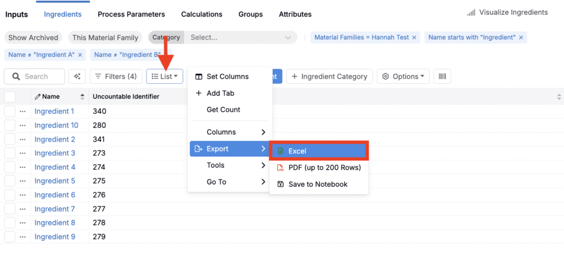Check the select-all header checkbox
The height and width of the screenshot is (259, 564).
coord(9,96)
